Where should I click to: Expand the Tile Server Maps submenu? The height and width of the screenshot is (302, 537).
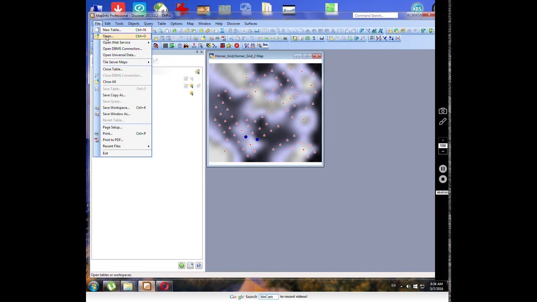point(122,62)
